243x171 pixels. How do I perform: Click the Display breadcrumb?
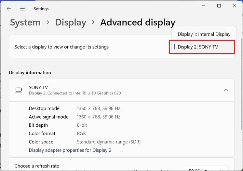pos(71,22)
